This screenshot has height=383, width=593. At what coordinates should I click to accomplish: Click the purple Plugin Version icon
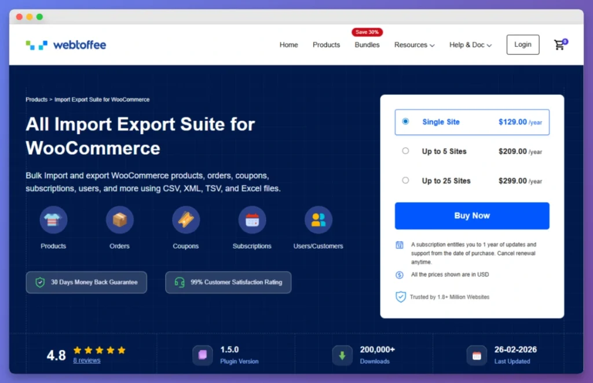click(202, 355)
